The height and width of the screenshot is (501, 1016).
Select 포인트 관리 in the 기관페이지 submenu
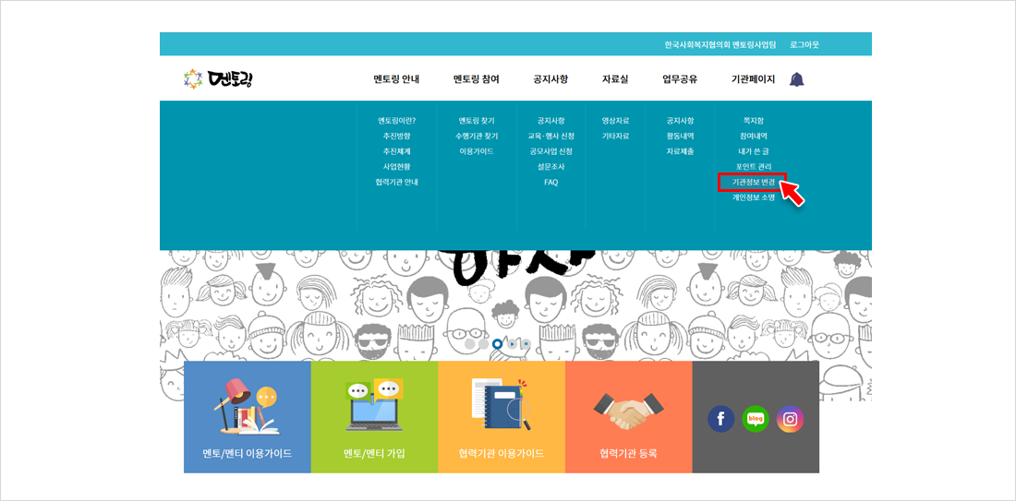(753, 166)
